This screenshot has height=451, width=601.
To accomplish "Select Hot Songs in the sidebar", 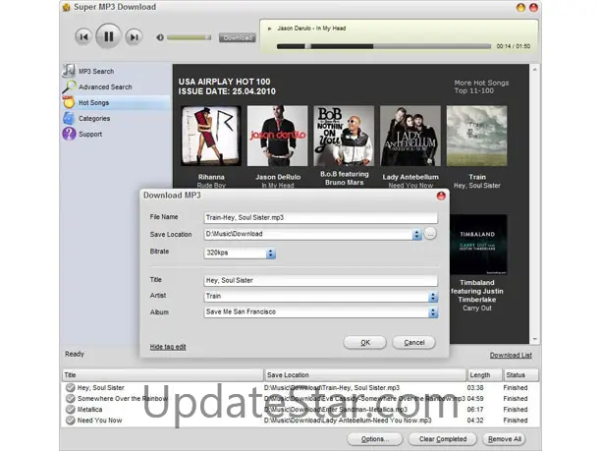I will click(93, 102).
